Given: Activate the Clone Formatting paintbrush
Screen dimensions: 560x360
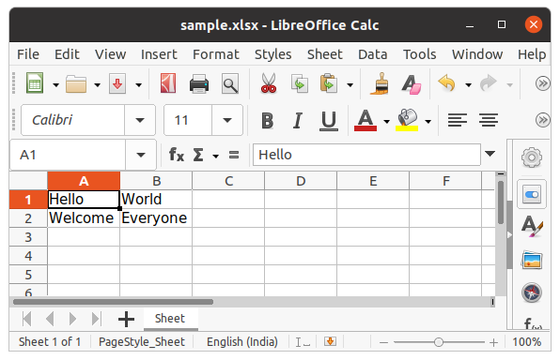Looking at the screenshot, I should coord(380,83).
